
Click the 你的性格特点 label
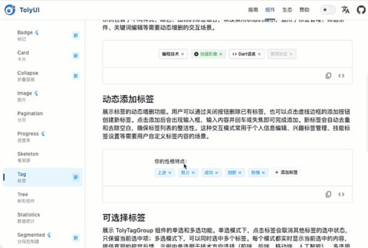171,161
